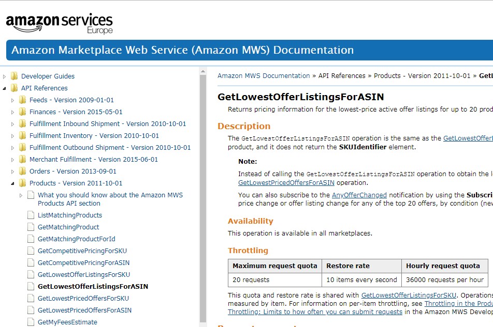This screenshot has height=327, width=493.
Task: Click the Developer Guides folder icon
Action: click(14, 76)
